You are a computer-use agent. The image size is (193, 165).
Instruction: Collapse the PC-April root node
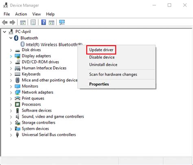pos(5,32)
